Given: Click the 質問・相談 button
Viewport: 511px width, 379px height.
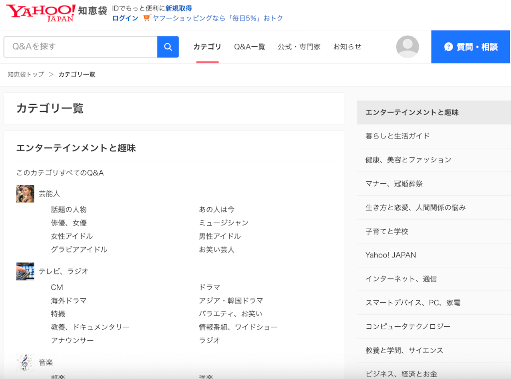Looking at the screenshot, I should pos(471,46).
